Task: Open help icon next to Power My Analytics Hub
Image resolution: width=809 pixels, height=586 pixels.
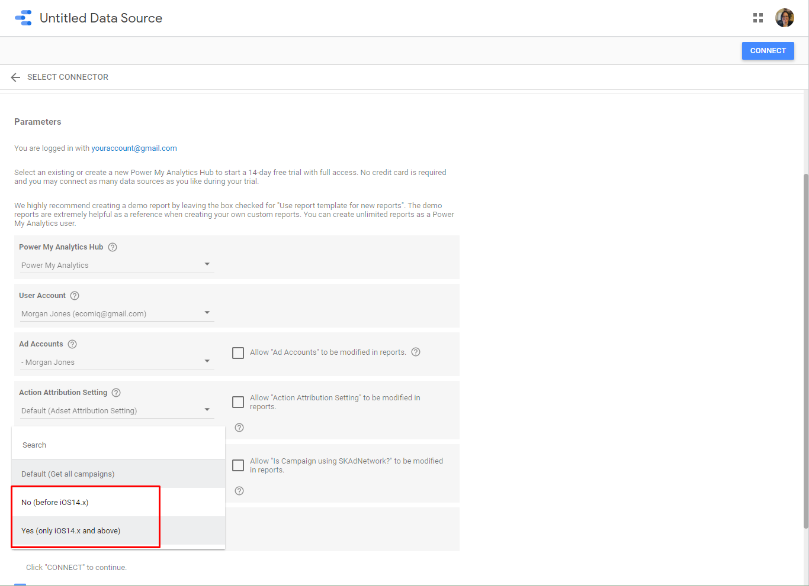Action: pyautogui.click(x=113, y=247)
